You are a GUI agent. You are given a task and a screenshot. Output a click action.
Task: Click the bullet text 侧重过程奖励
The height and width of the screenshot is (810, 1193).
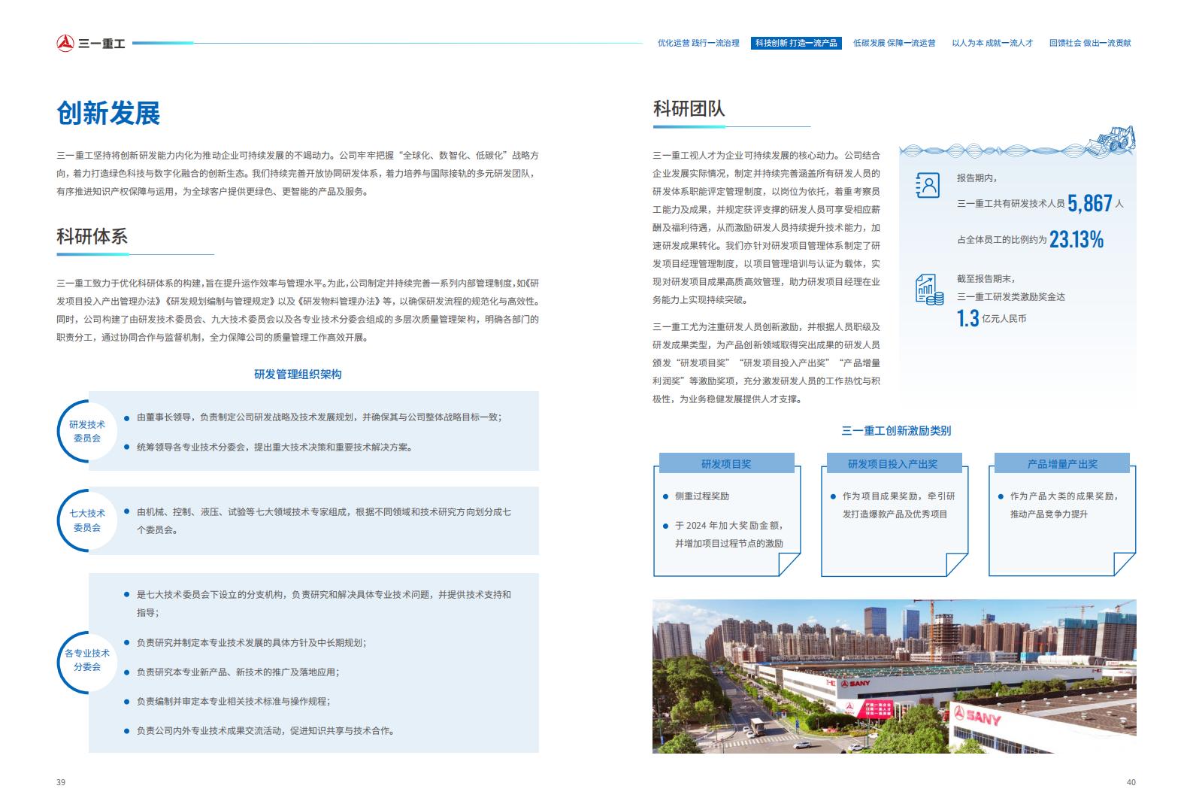(701, 496)
